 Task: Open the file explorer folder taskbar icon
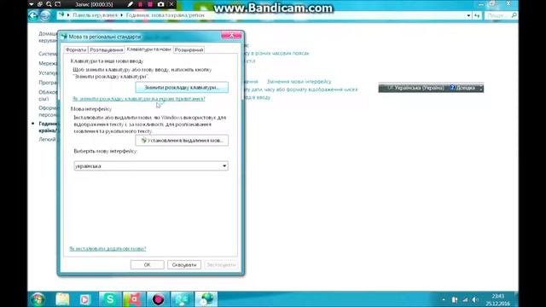[x=62, y=299]
